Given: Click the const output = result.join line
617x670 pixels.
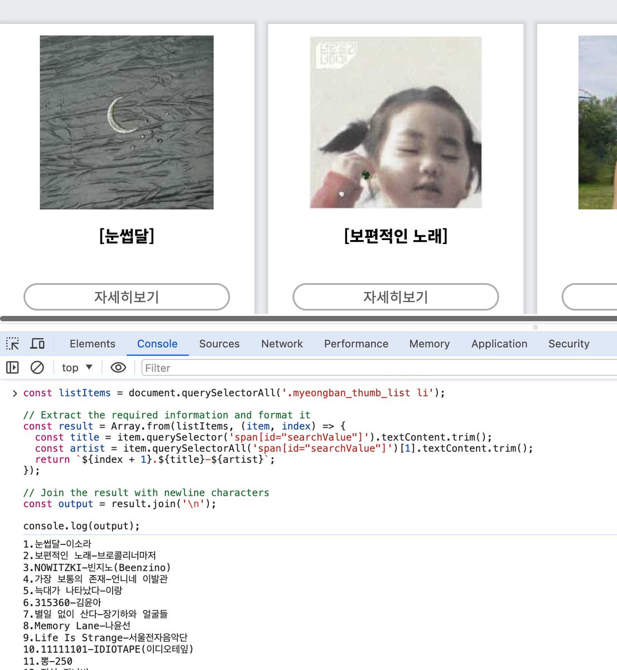Looking at the screenshot, I should (x=119, y=504).
